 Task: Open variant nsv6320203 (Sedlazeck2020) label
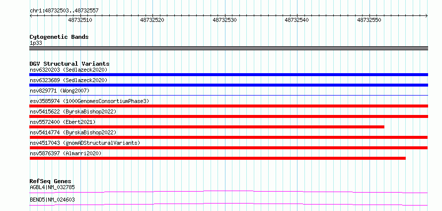[x=69, y=70]
